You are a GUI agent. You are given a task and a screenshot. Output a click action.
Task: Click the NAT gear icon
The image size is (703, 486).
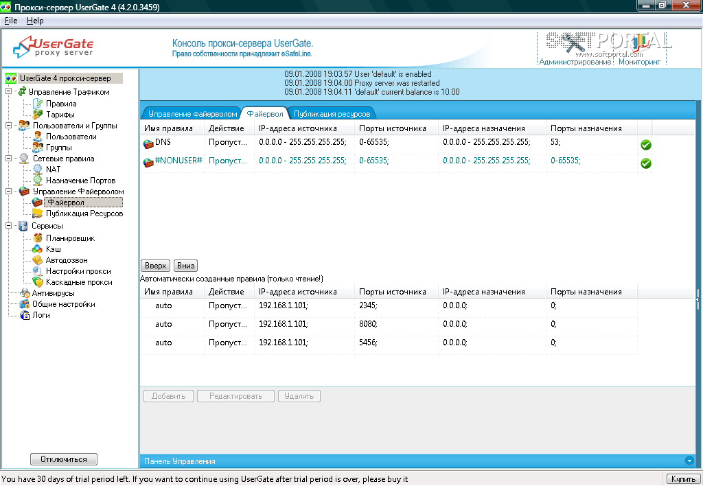tap(38, 169)
